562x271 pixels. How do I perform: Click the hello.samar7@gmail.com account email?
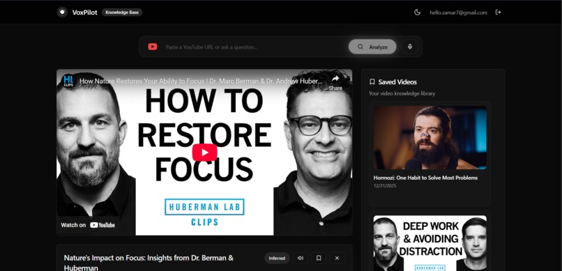pos(458,13)
